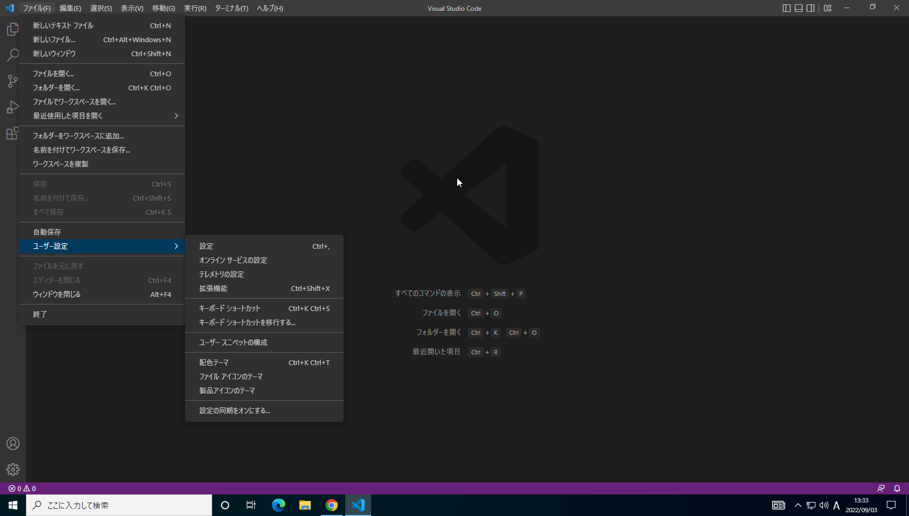This screenshot has width=909, height=516.
Task: Open notifications bell in status bar
Action: coord(897,488)
